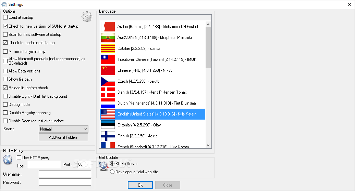Enable Allow Beta versions

click(5, 71)
